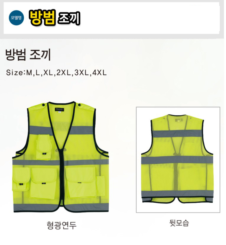The image size is (226, 245).
Task: Click the chest pocket on the front vest
Action: (44, 147)
